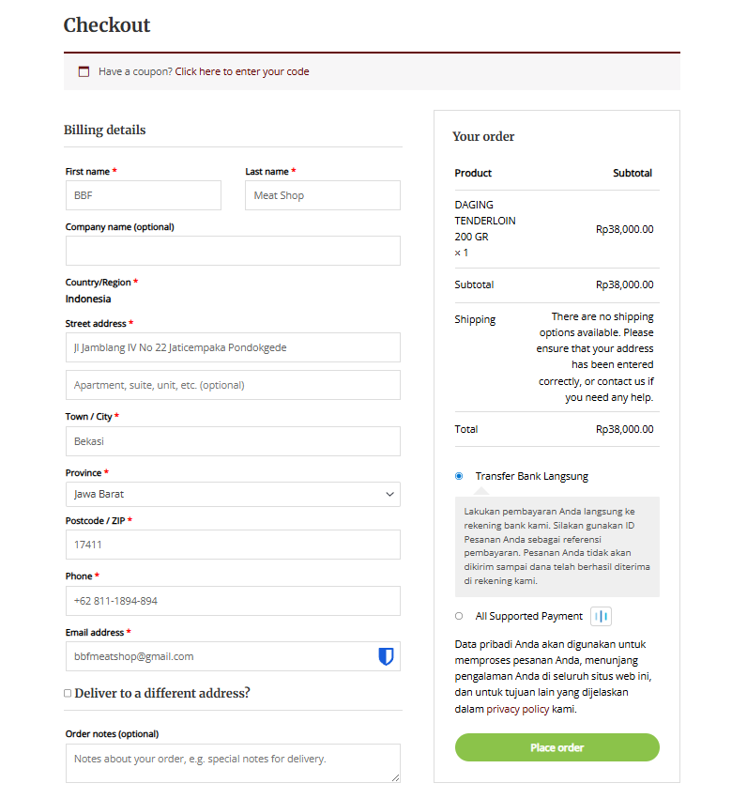The width and height of the screenshot is (747, 799).
Task: Click the Street address field
Action: click(x=233, y=347)
